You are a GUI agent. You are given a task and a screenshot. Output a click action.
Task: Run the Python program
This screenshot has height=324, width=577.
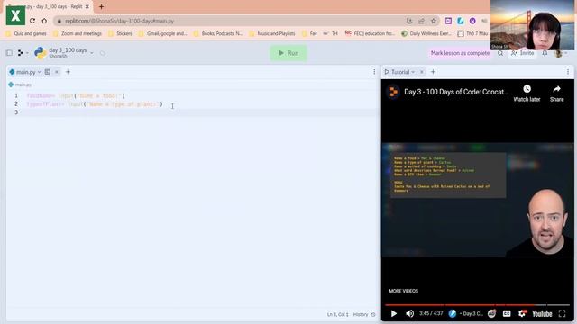[288, 53]
